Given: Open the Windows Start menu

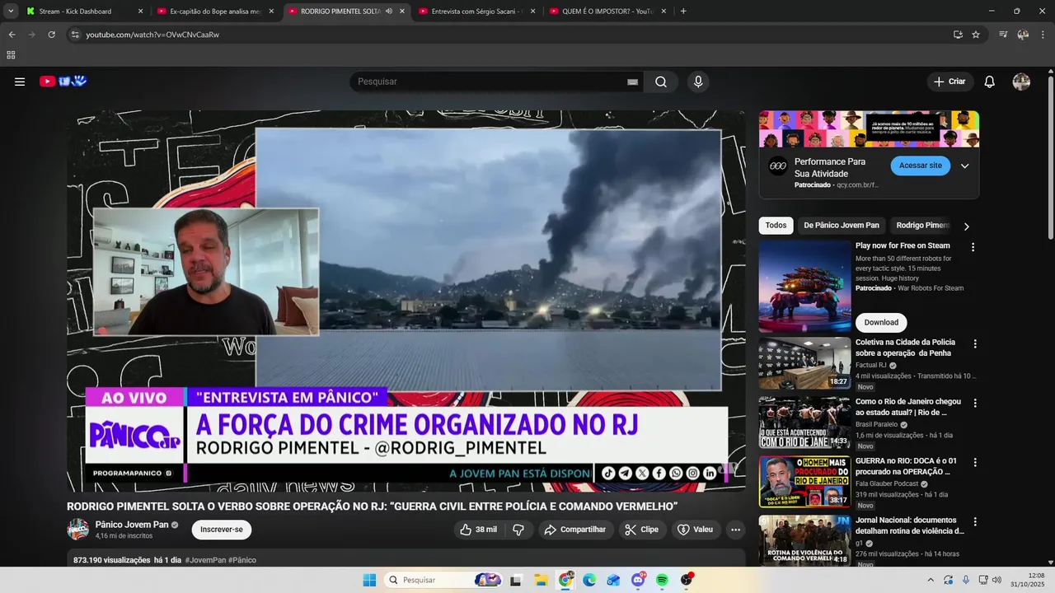Looking at the screenshot, I should pos(369,580).
